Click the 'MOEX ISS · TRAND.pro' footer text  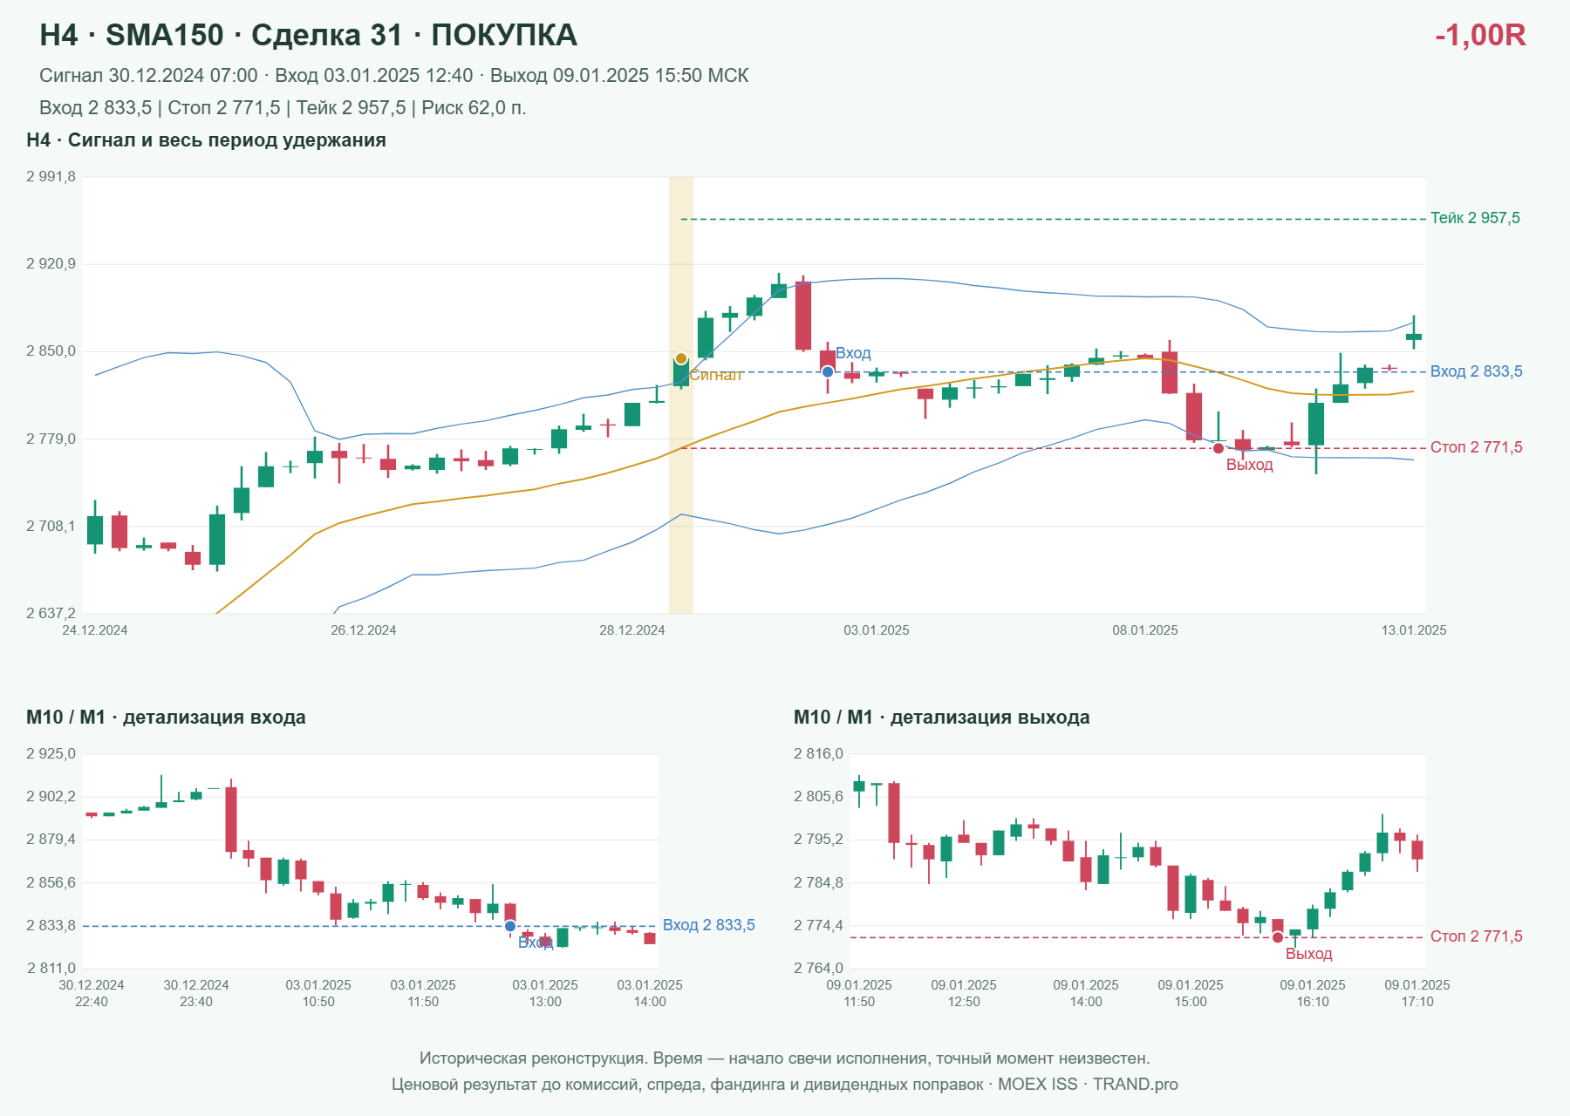(x=1088, y=1085)
